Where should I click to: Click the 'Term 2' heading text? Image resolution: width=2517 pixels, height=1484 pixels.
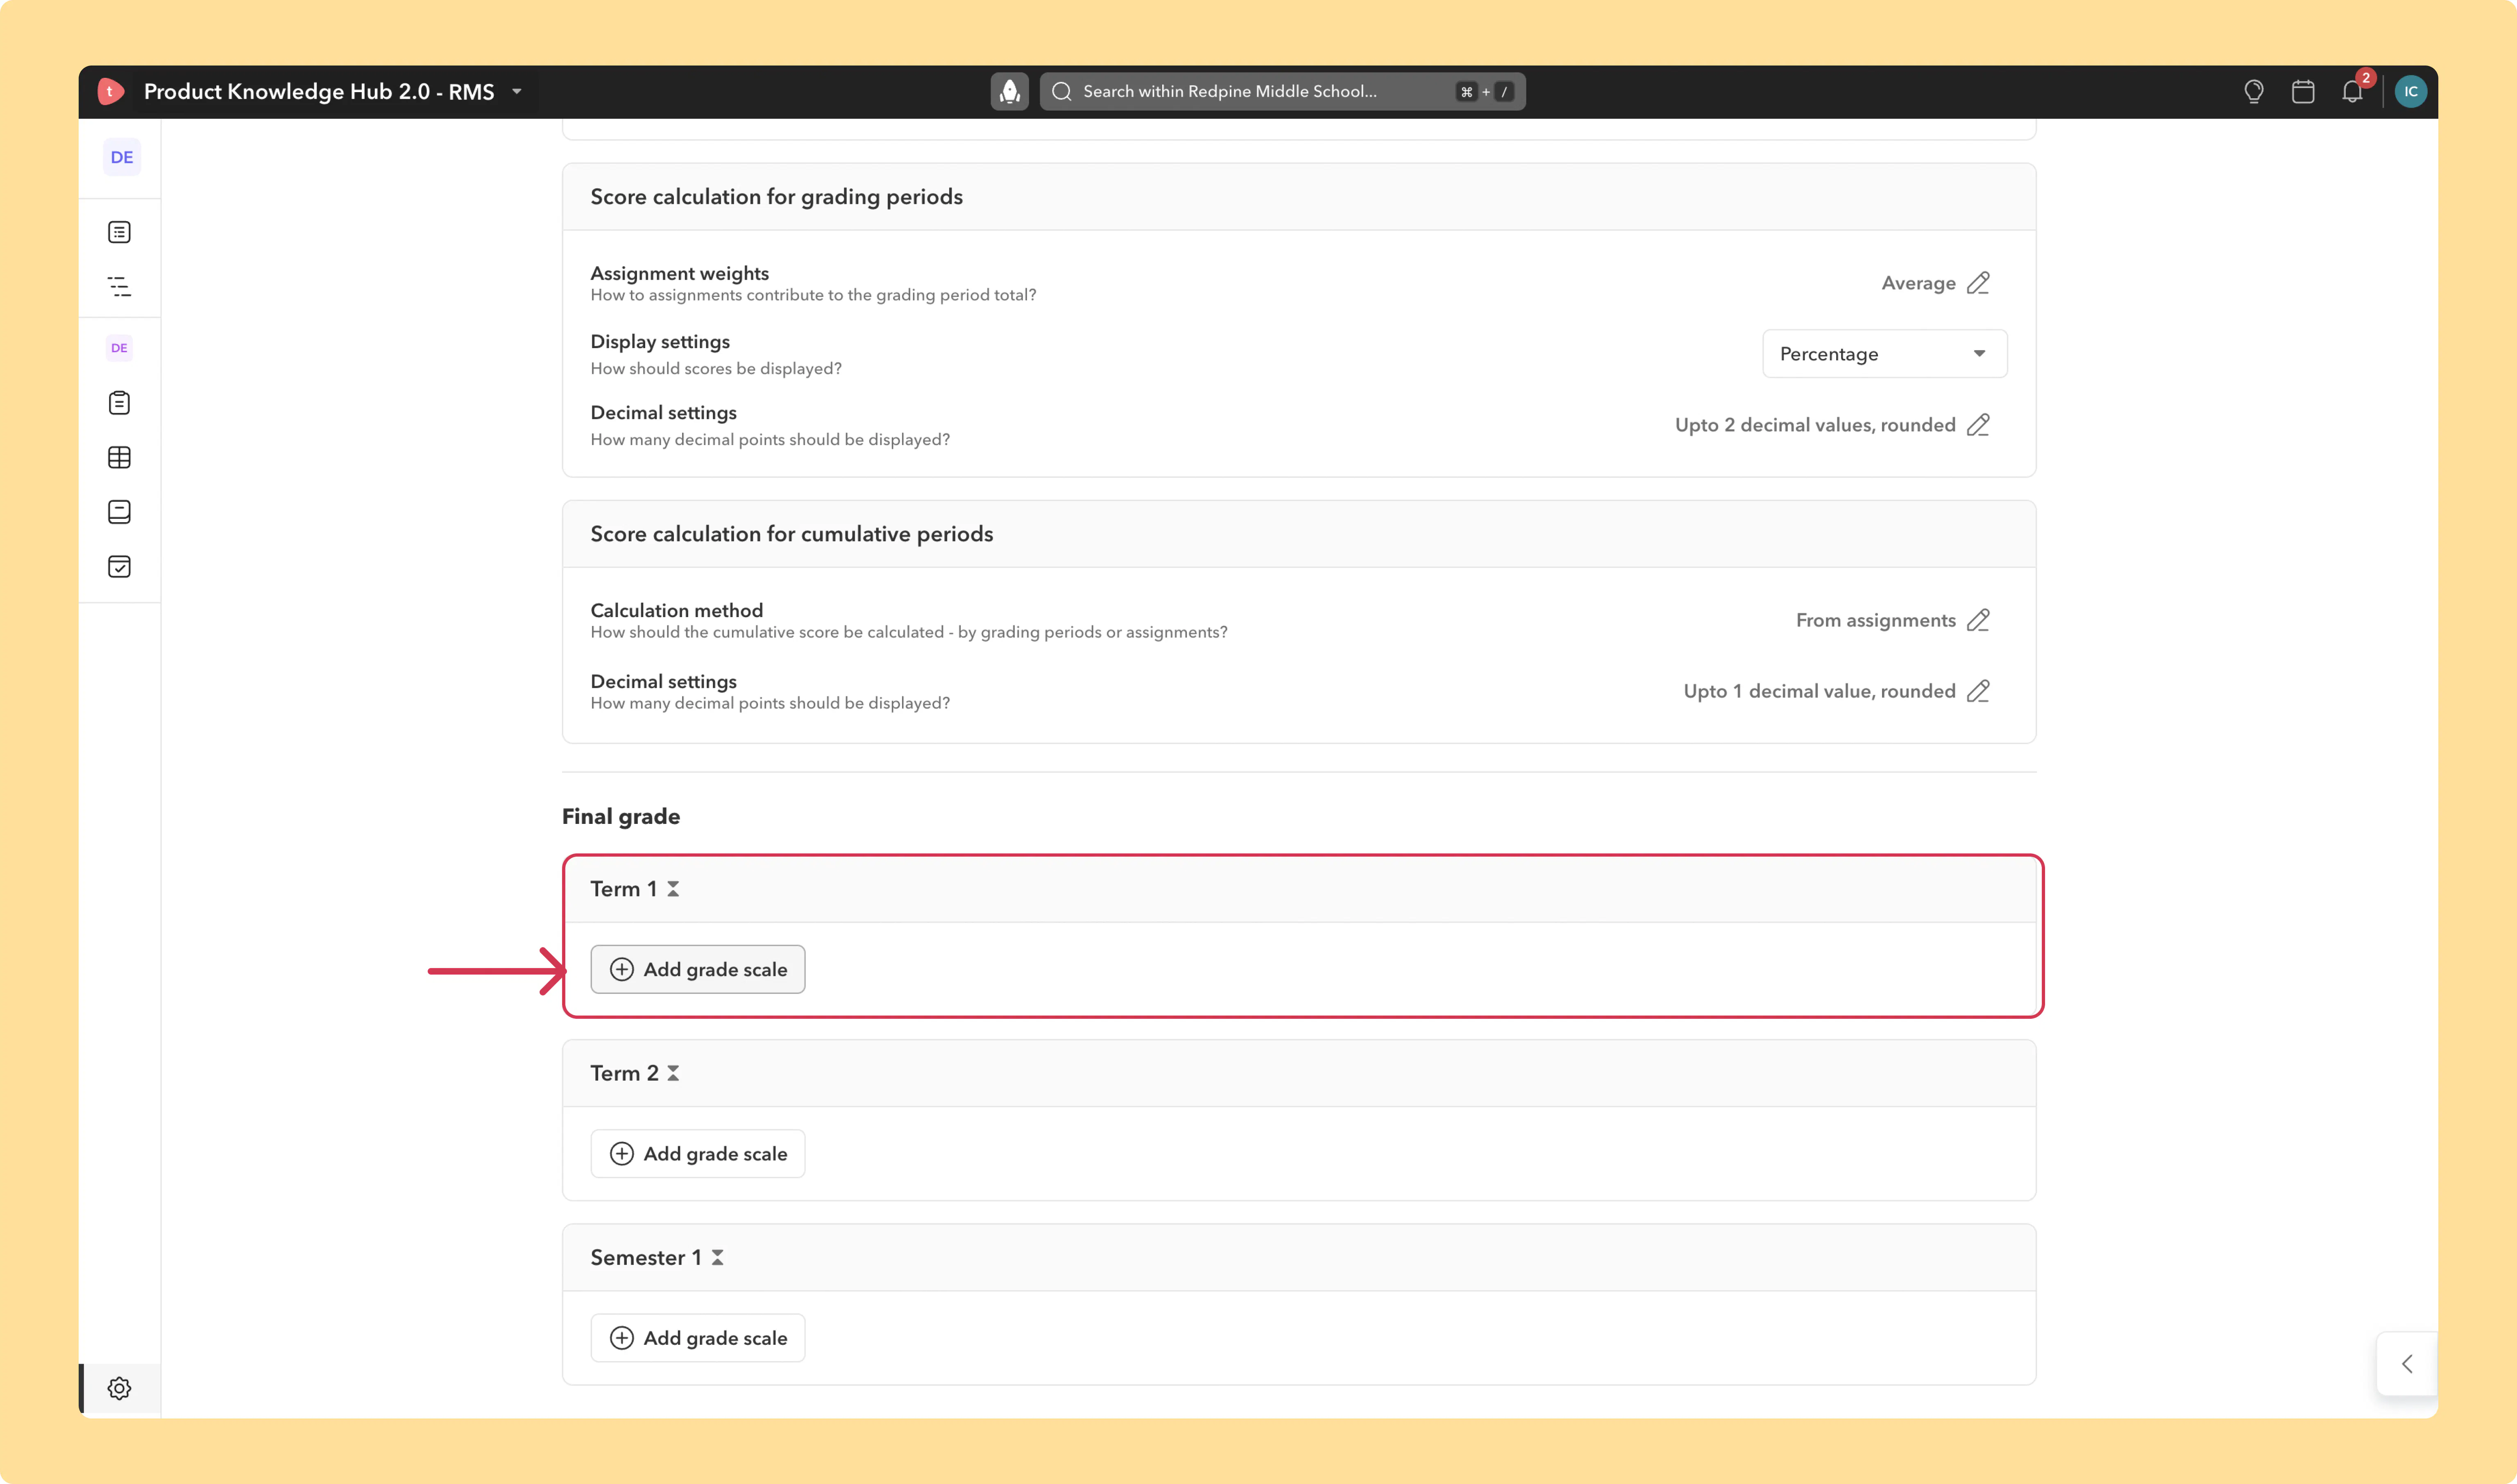click(624, 1073)
